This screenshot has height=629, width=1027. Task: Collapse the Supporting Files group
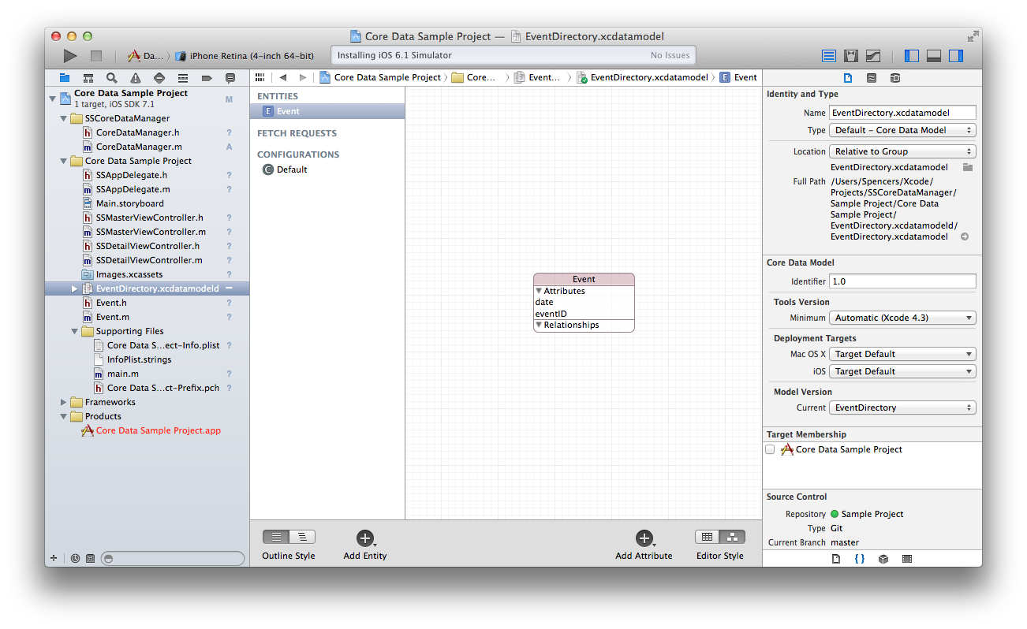(x=75, y=331)
